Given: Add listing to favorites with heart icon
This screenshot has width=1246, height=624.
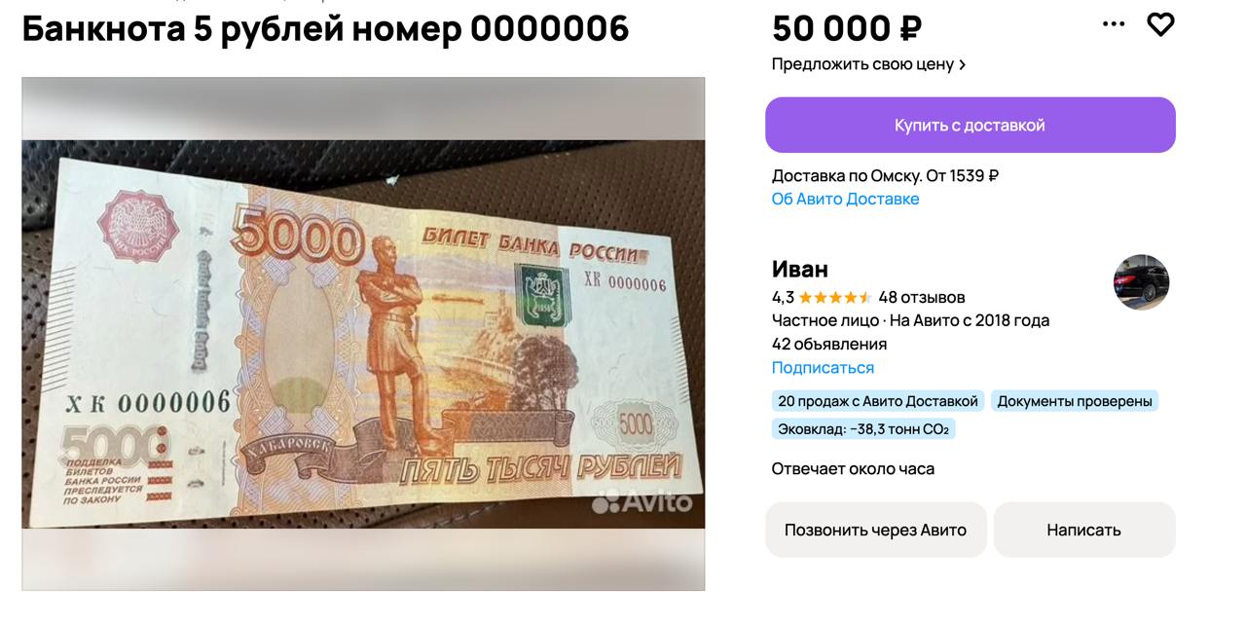Looking at the screenshot, I should (1160, 24).
